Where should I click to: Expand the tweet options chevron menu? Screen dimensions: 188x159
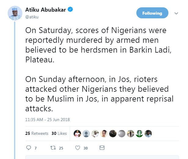pos(176,13)
